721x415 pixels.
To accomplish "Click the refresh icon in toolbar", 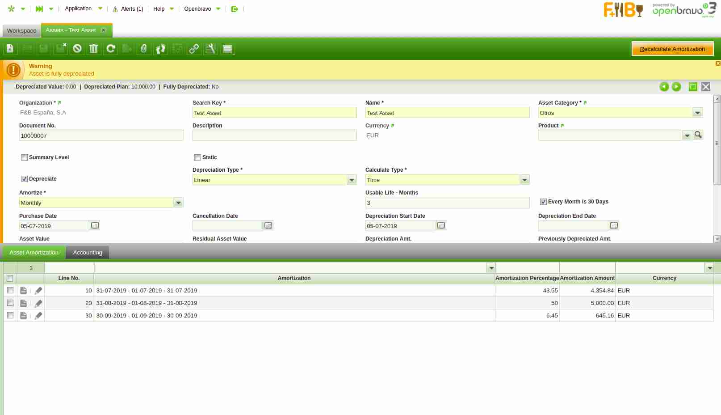I will pyautogui.click(x=111, y=49).
